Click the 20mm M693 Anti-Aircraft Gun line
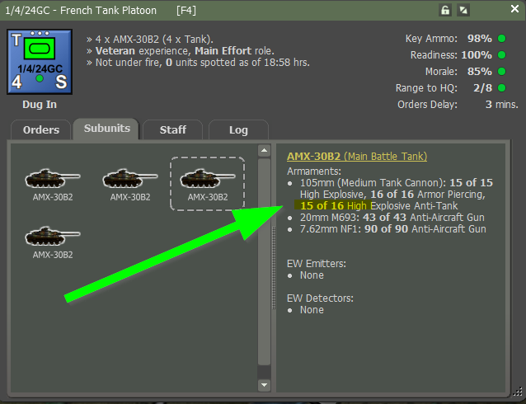 (392, 218)
